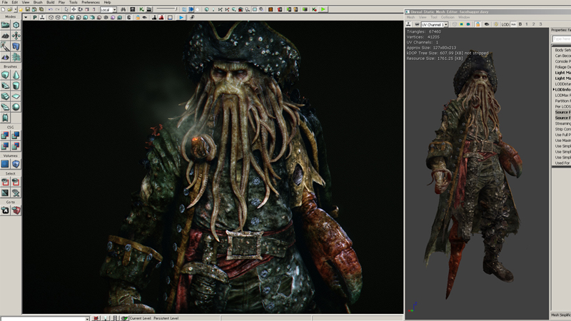Open the UV Channel 1 dropdown
Viewport: 571px width, 321px height.
(x=435, y=24)
